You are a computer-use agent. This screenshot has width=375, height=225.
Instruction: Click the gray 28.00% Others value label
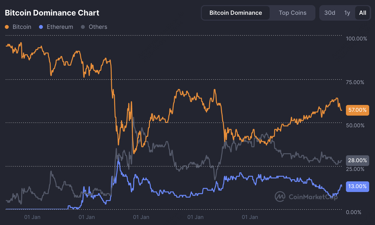point(357,160)
